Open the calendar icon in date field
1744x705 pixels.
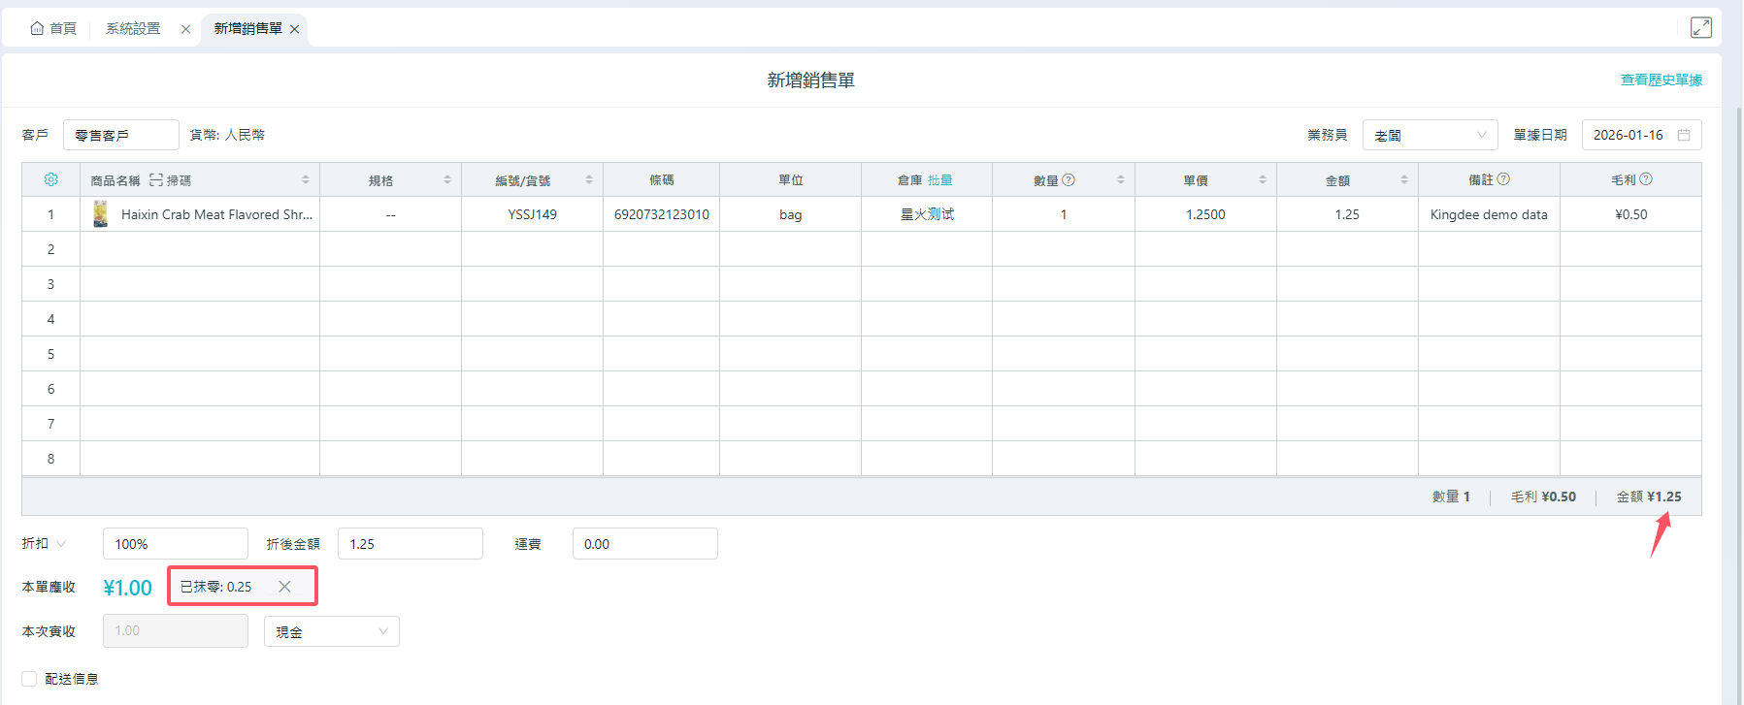click(x=1684, y=135)
